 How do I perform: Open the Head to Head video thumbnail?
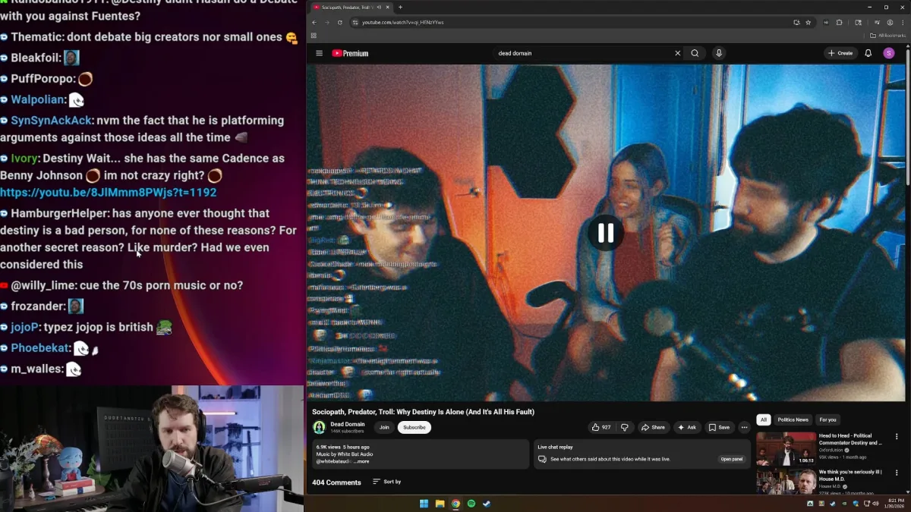tap(786, 448)
